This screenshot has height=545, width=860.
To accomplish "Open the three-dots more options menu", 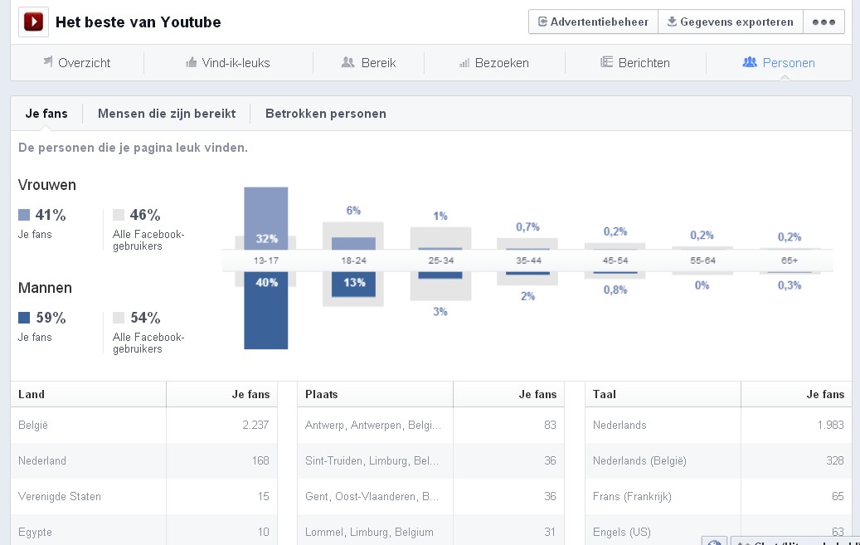I will 824,22.
